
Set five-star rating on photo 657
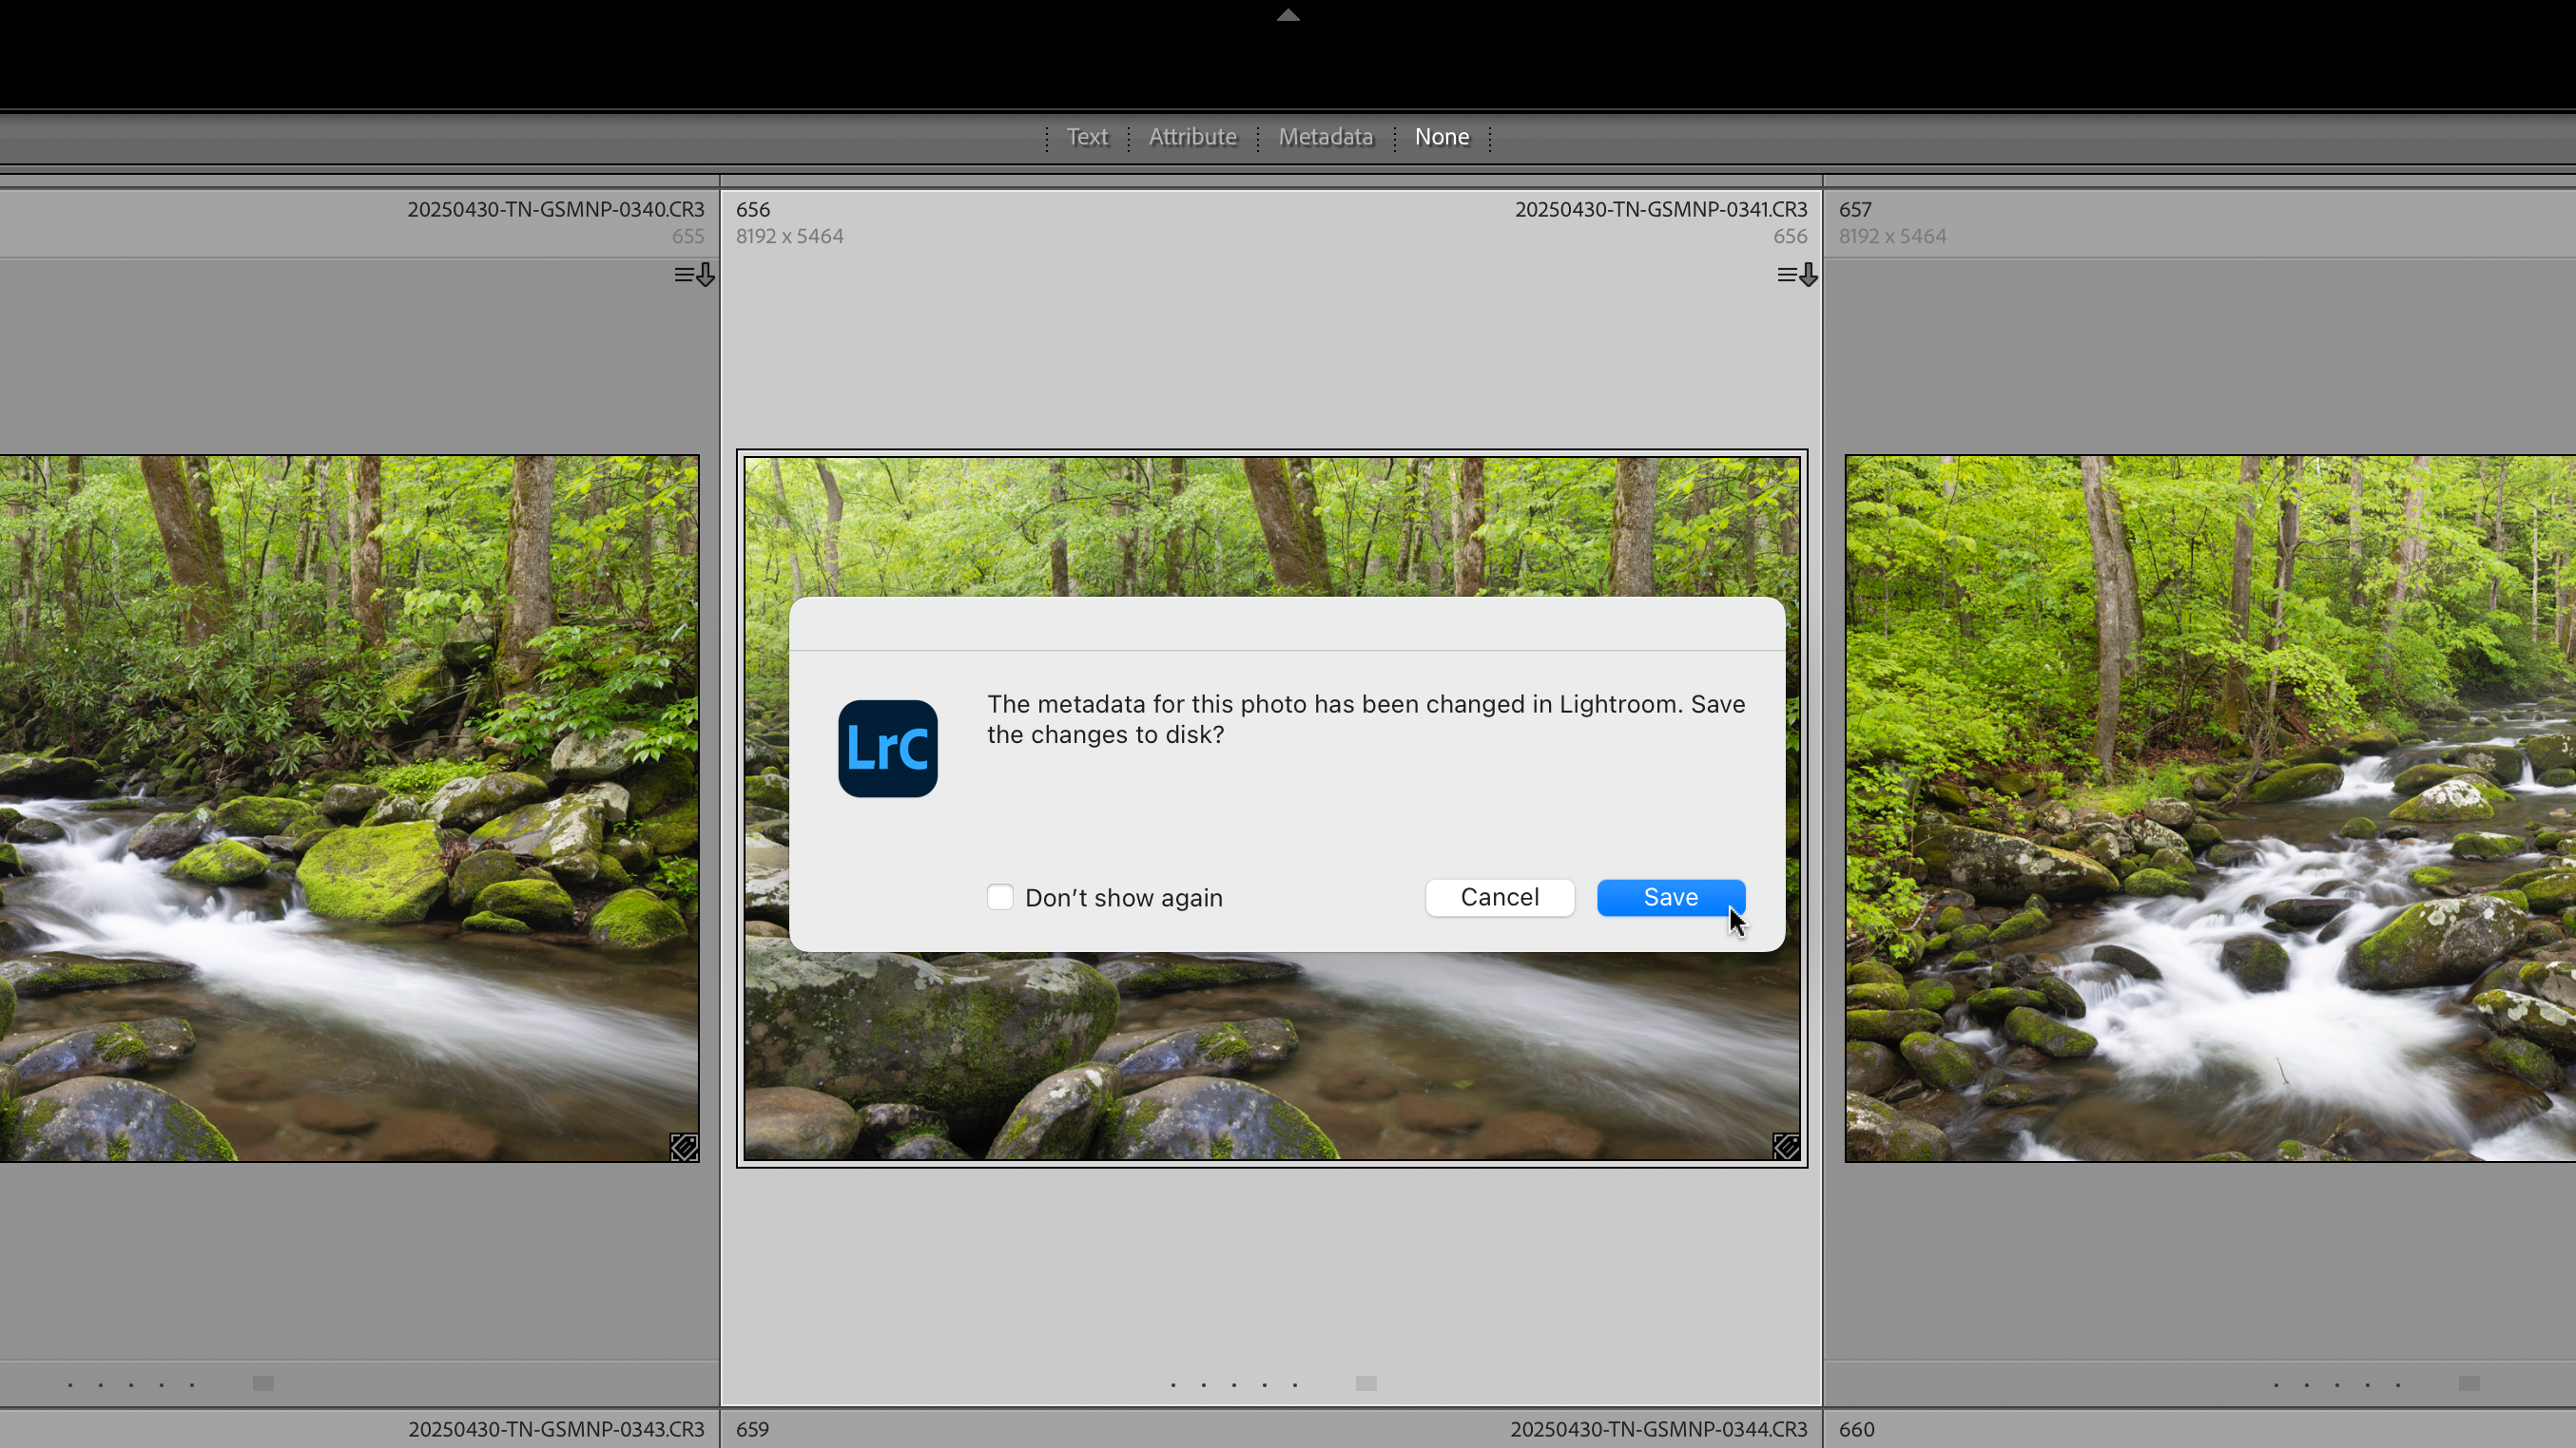2398,1384
